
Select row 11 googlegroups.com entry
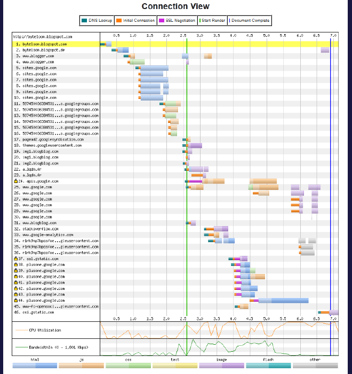click(175, 104)
